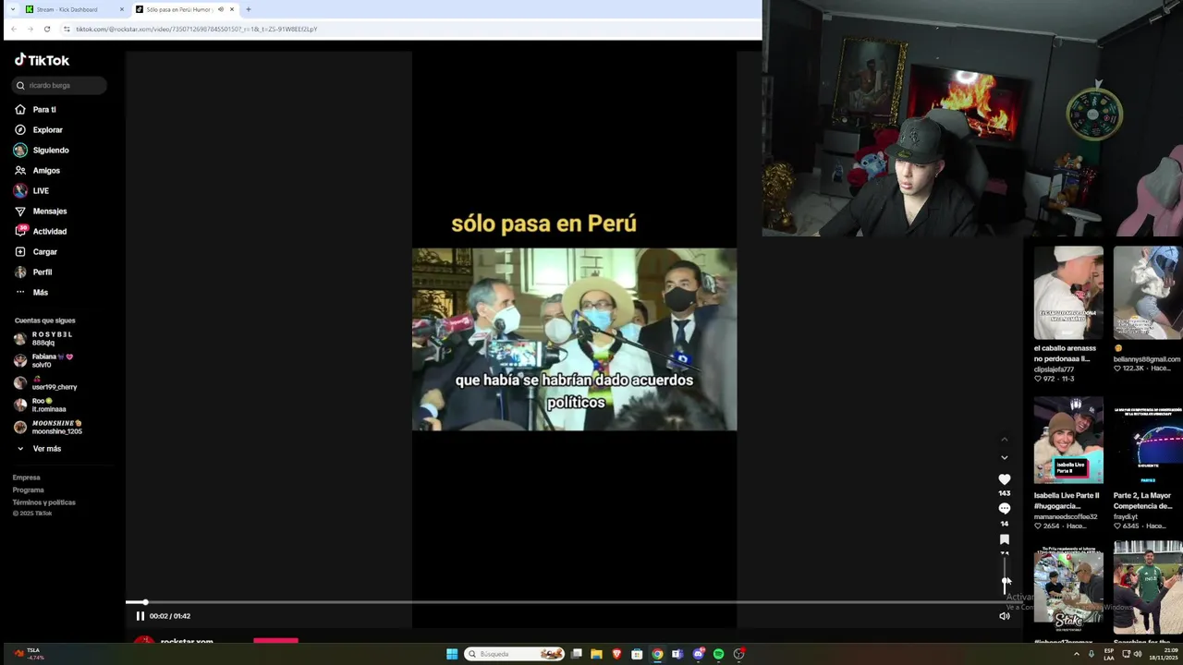Open the TSLA stock widget

coord(28,654)
